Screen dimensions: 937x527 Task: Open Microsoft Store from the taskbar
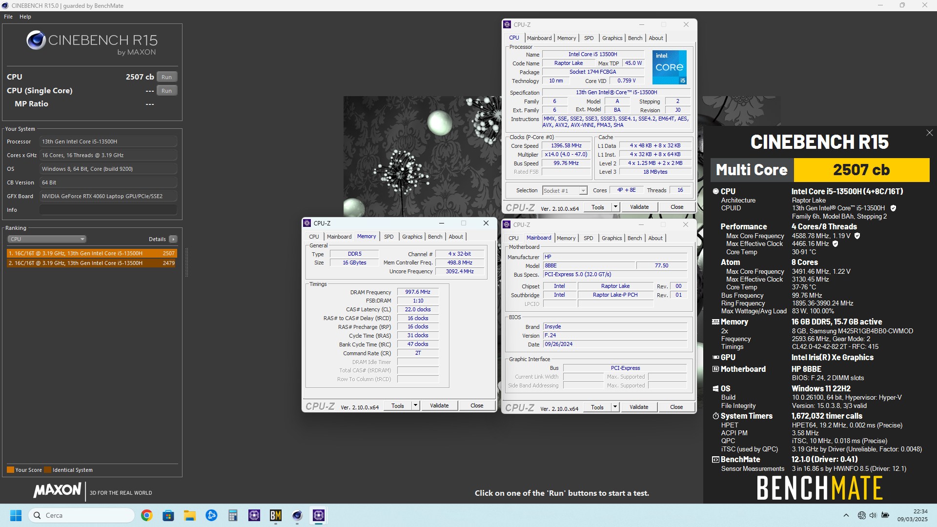click(168, 515)
